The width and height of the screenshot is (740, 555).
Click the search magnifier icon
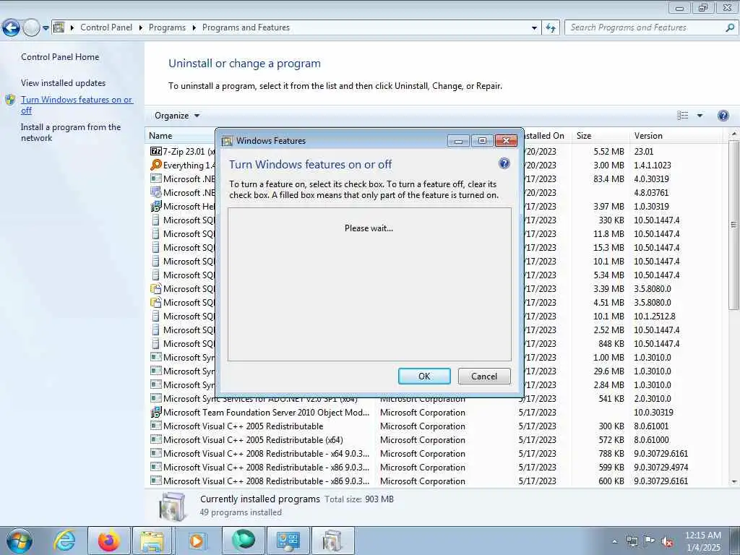(730, 27)
